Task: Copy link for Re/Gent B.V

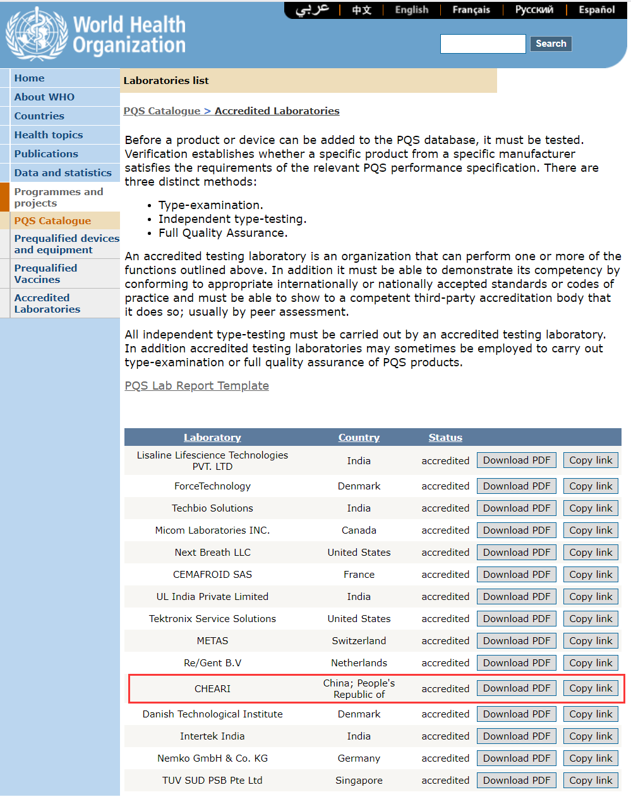Action: point(591,663)
